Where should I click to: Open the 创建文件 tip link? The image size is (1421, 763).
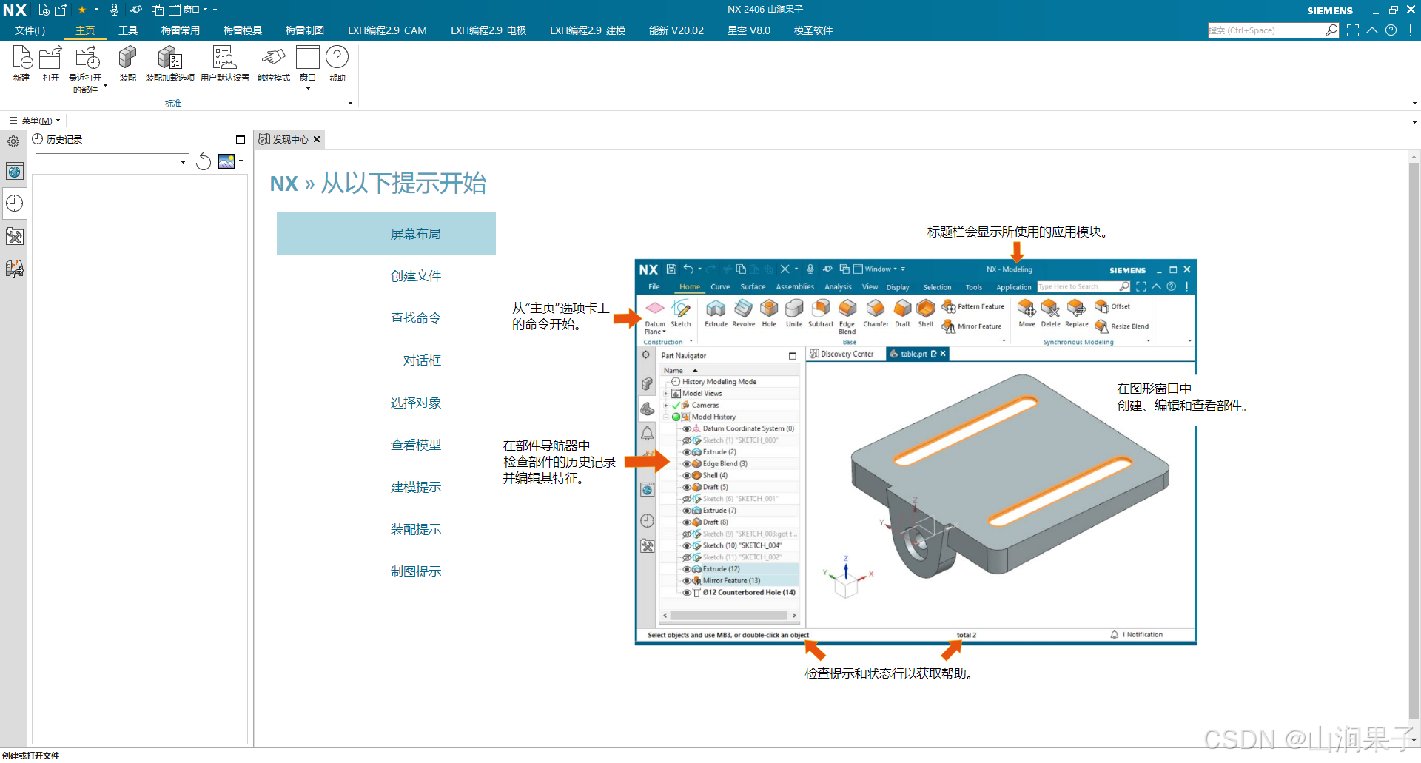[416, 276]
